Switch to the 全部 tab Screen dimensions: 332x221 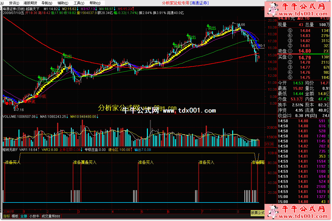pyautogui.click(x=24, y=216)
